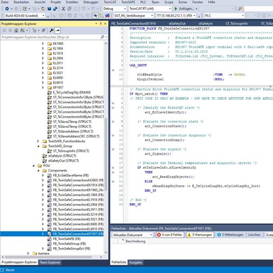
Task: Click the EL6900 folder icon
Action: click(50, 78)
